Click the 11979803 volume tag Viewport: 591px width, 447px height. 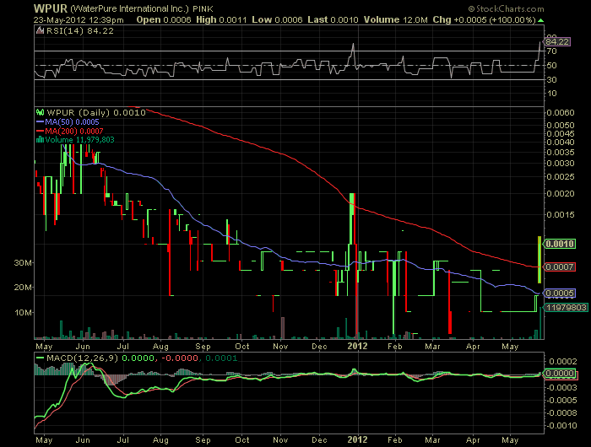pyautogui.click(x=567, y=307)
